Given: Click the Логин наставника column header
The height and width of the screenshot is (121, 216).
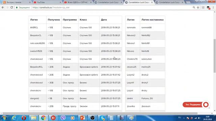Looking at the screenshot, I should click(152, 20).
